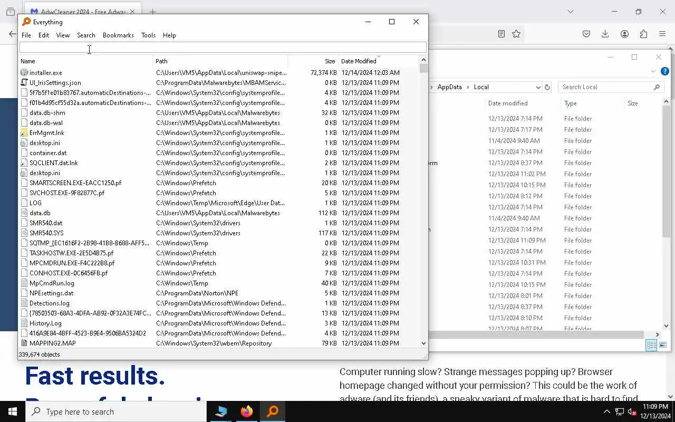Save the page to Pocket
675x422 pixels.
click(x=586, y=34)
